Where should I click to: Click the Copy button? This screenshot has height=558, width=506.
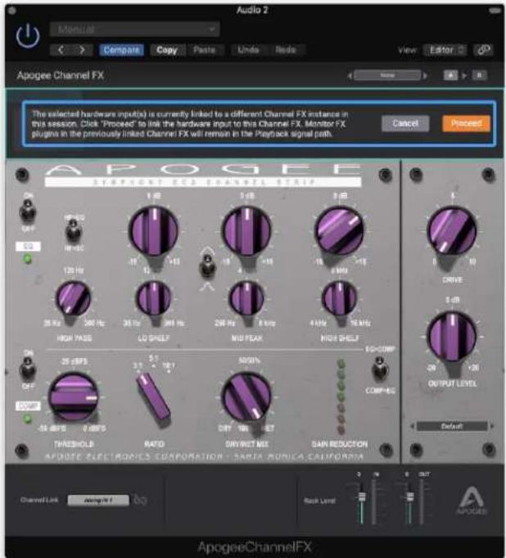click(x=167, y=50)
